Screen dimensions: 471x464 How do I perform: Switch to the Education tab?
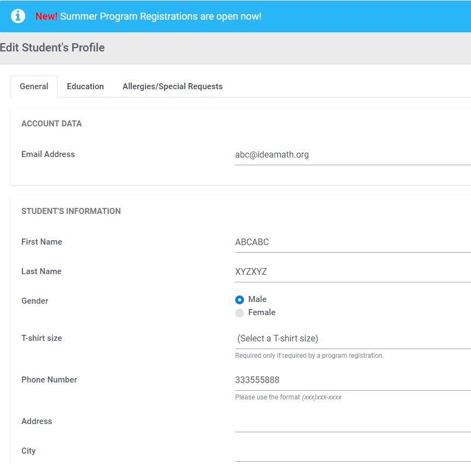(x=85, y=86)
